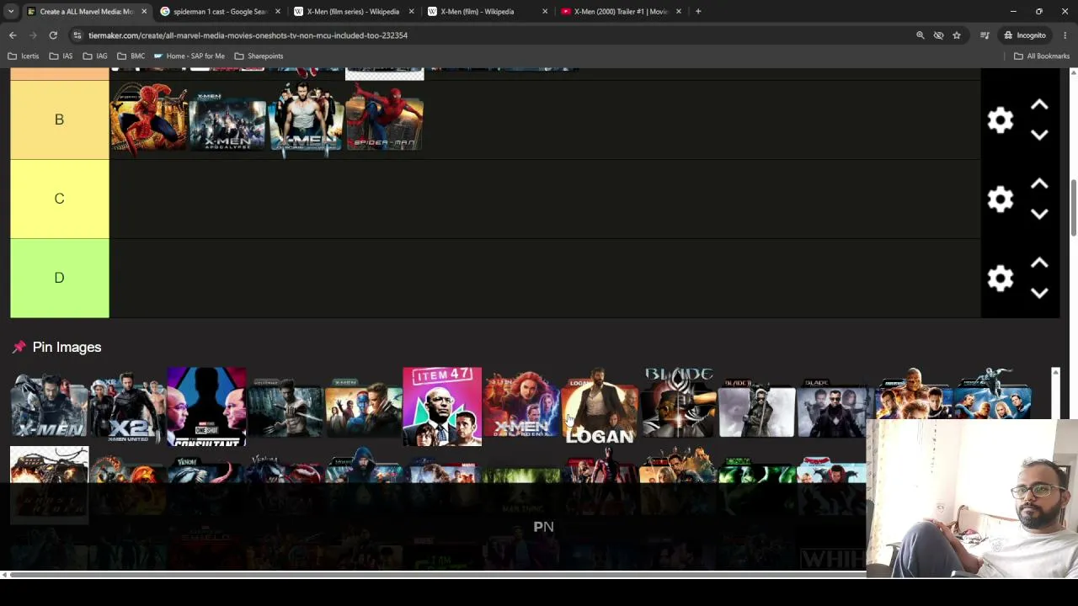Switch to X-Men (film) Wikipedia tab

488,12
